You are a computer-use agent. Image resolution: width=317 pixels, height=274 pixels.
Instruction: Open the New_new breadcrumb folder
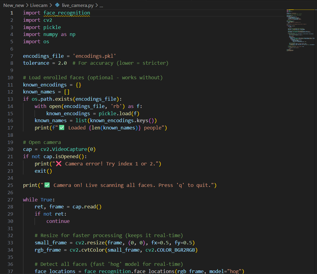click(14, 5)
